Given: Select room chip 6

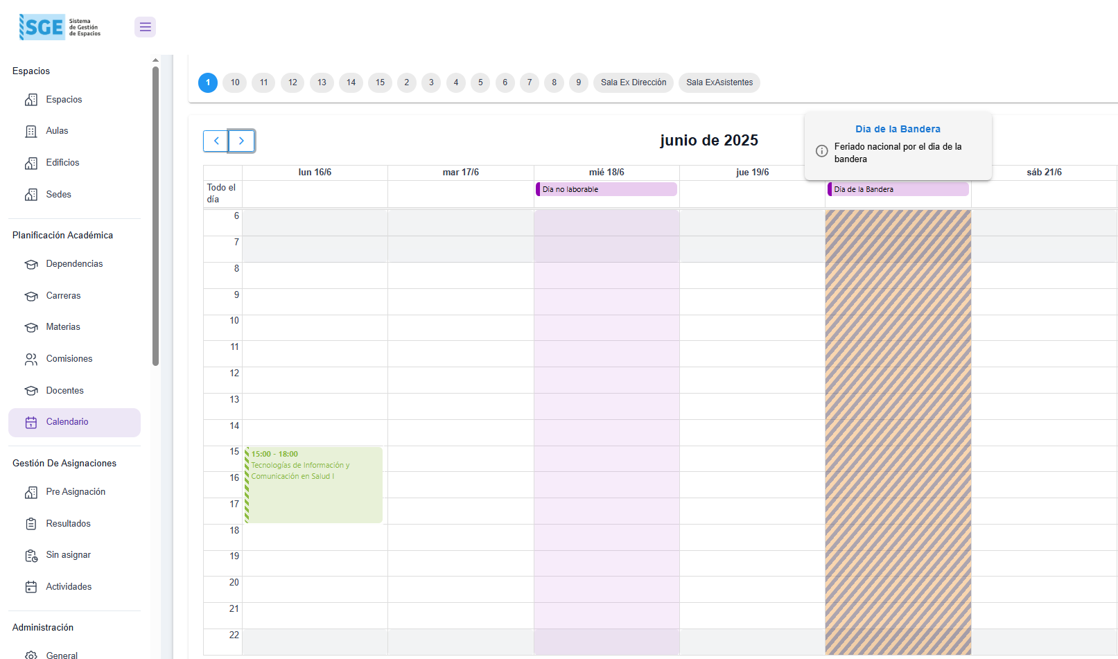Looking at the screenshot, I should coord(505,82).
